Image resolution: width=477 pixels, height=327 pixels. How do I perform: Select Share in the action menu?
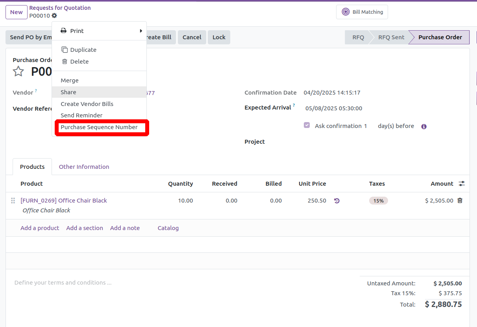[99, 92]
